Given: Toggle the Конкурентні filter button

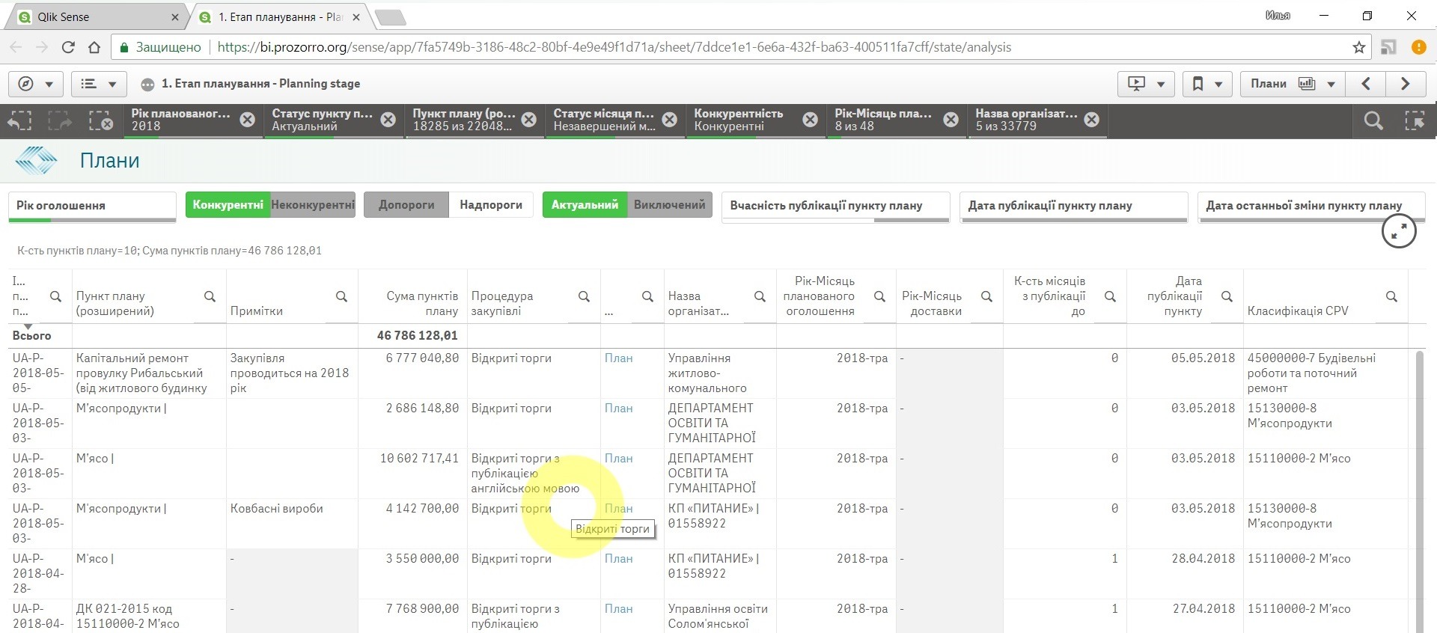Looking at the screenshot, I should coord(228,205).
